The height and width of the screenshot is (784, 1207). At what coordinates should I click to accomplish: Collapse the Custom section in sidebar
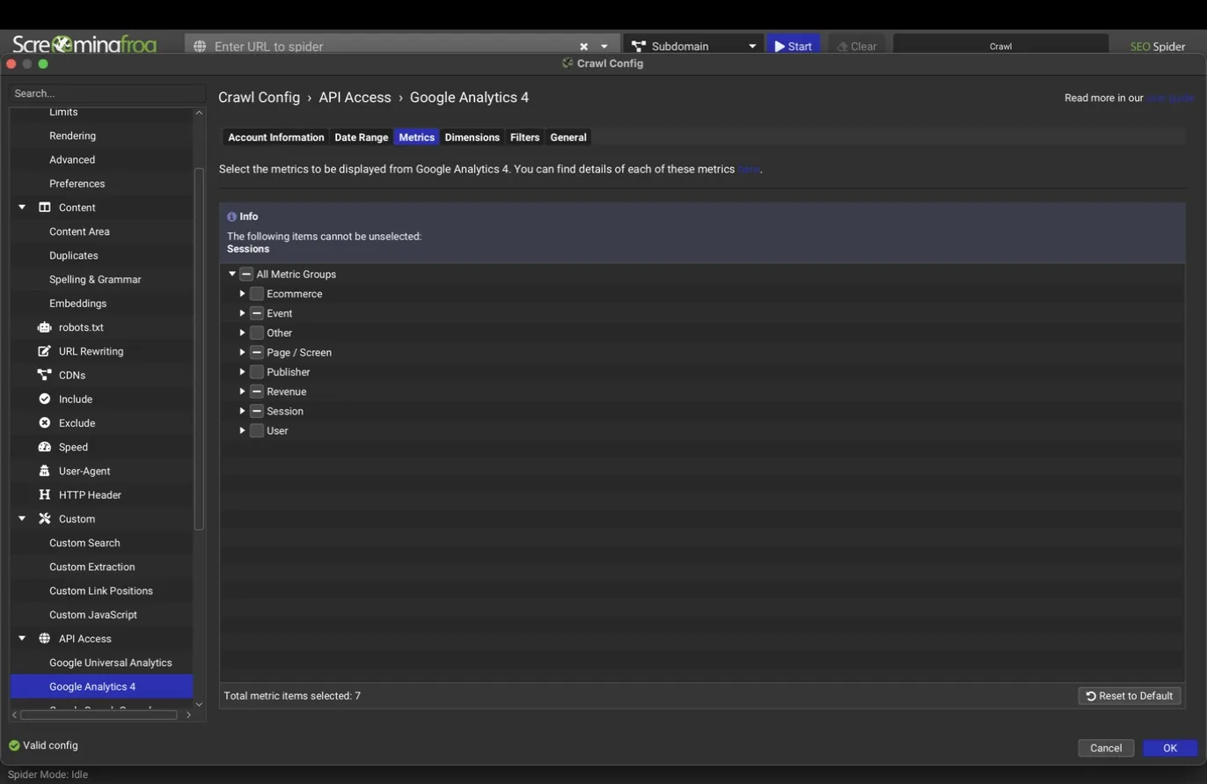coord(22,519)
